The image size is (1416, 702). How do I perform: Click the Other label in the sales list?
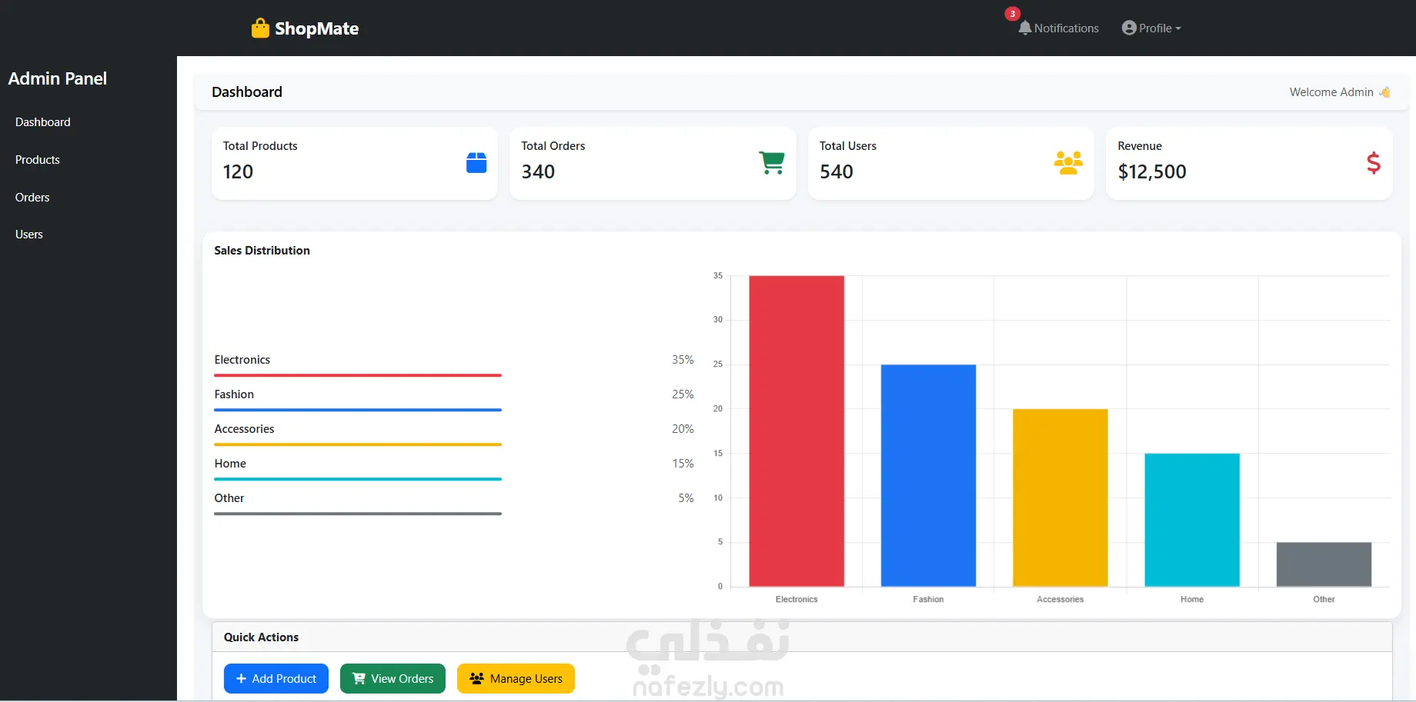point(229,498)
